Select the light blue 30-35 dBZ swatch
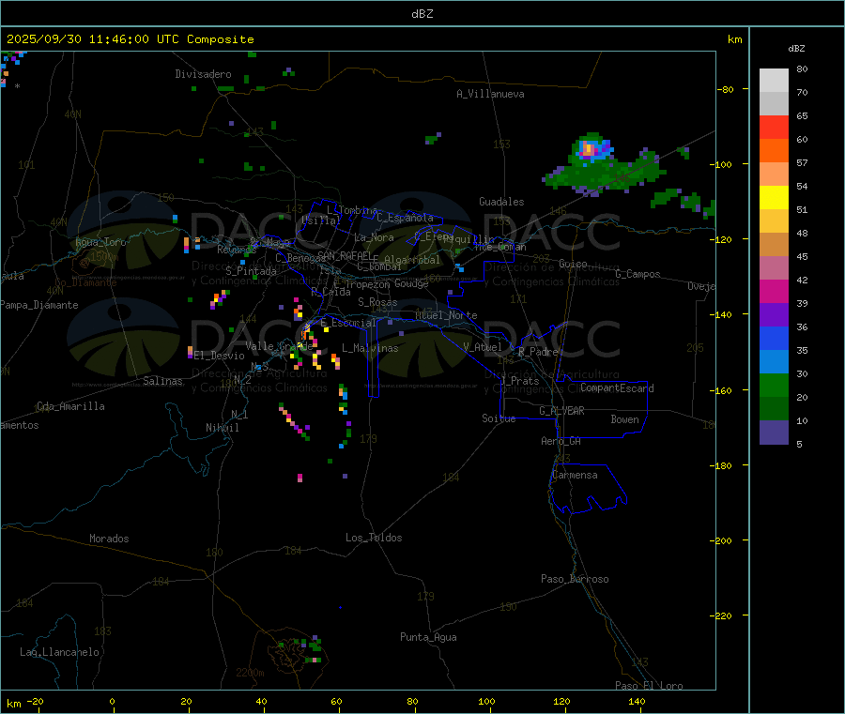Screen dimensions: 845x714 (x=774, y=362)
